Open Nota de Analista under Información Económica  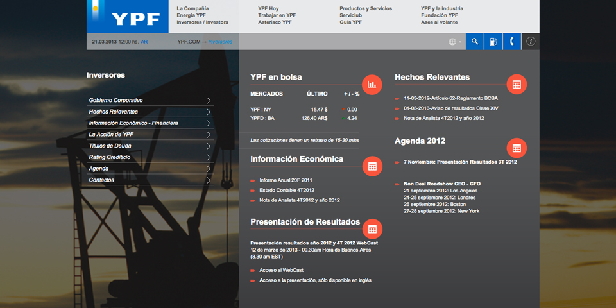click(300, 200)
